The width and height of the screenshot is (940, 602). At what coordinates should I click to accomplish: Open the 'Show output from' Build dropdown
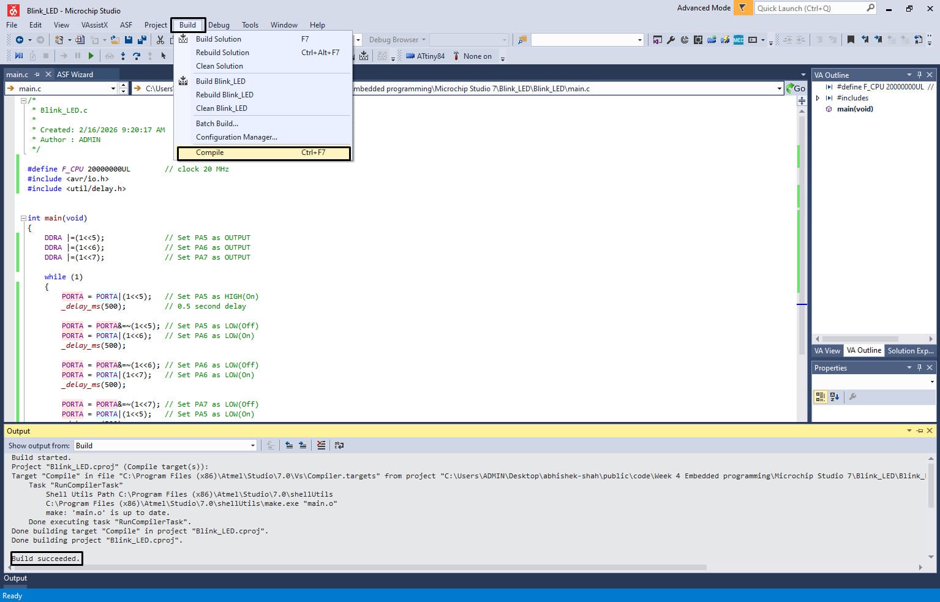[252, 445]
